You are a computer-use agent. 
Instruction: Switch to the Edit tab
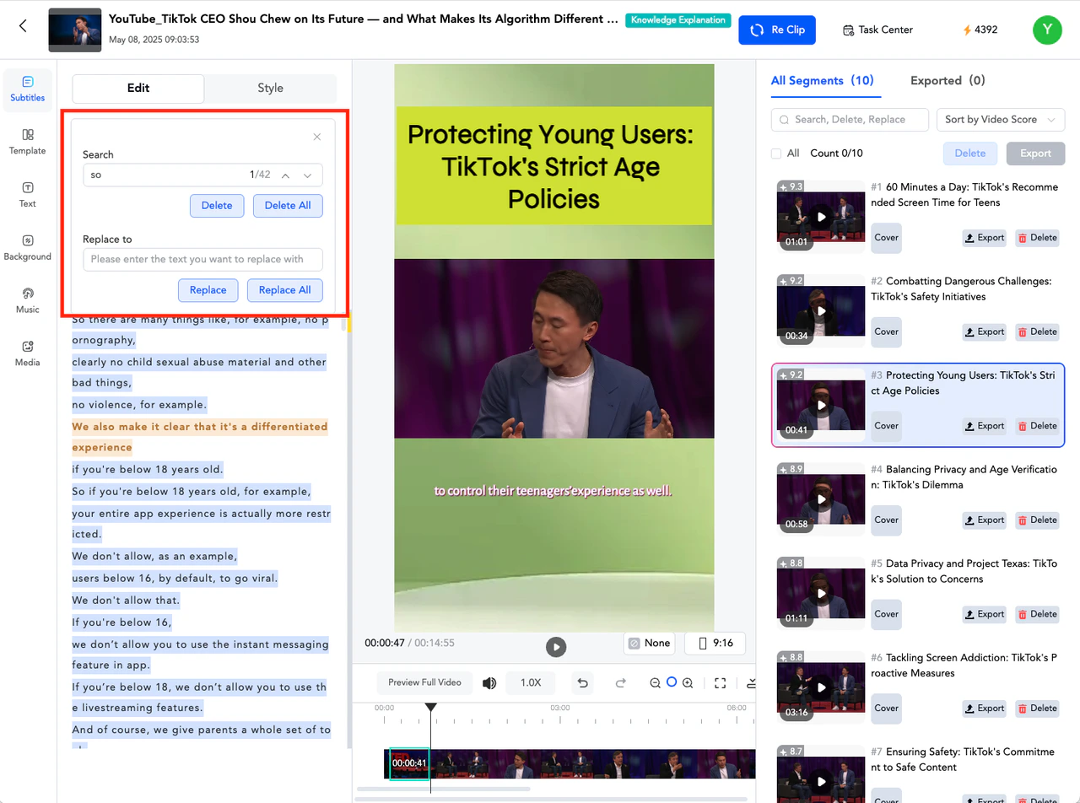tap(138, 89)
